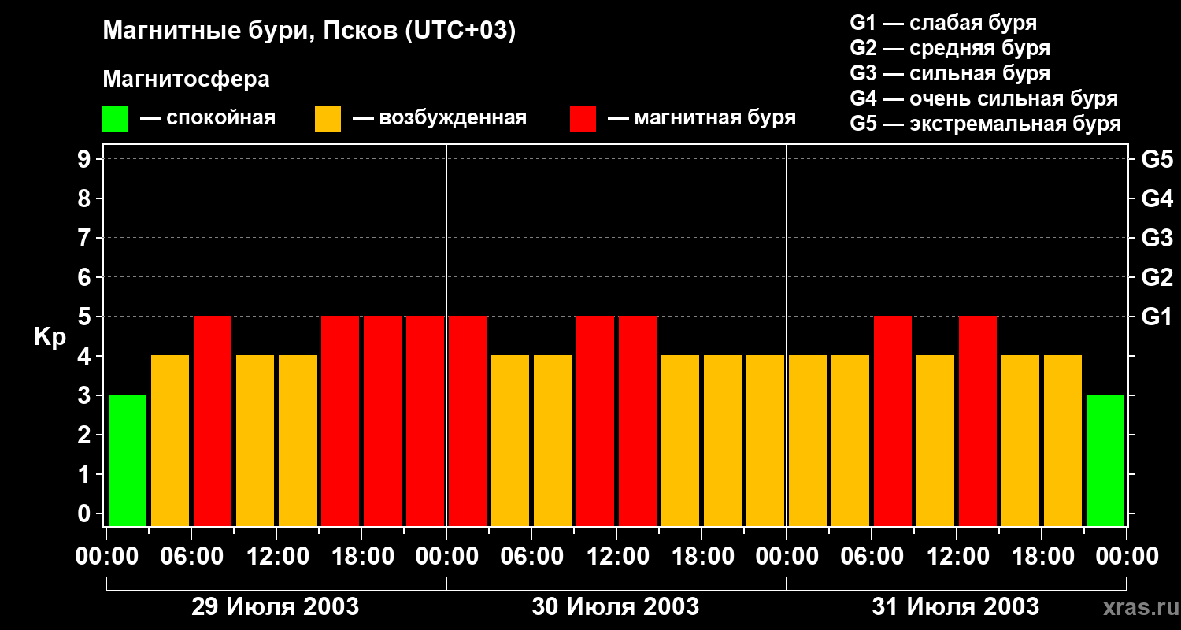Viewport: 1181px width, 630px height.
Task: Click the 'Kp' y-axis title
Action: click(50, 336)
